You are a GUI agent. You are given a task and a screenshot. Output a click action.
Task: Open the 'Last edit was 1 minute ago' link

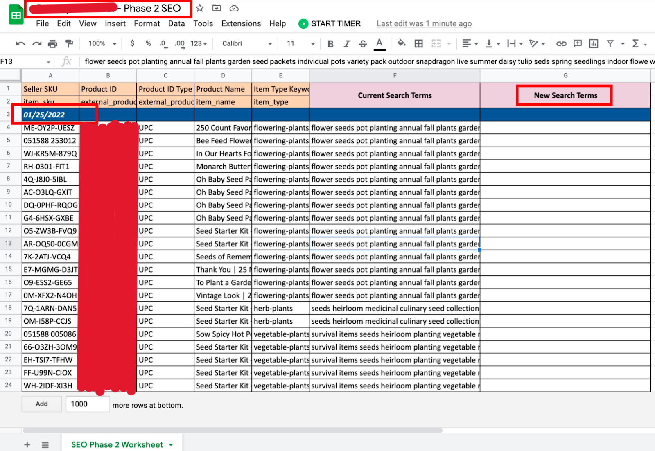point(424,24)
